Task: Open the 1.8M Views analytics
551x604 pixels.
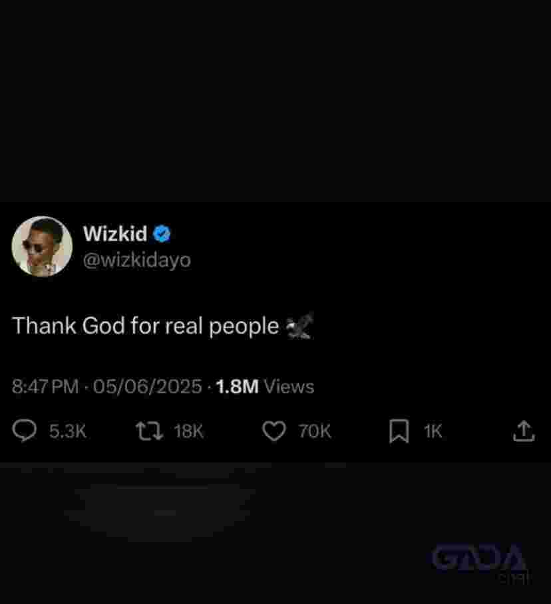Action: pos(265,386)
